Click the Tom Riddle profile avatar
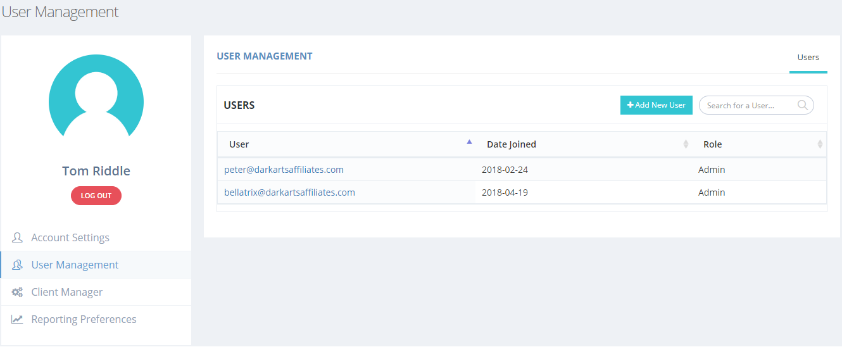The image size is (842, 347). point(96,96)
